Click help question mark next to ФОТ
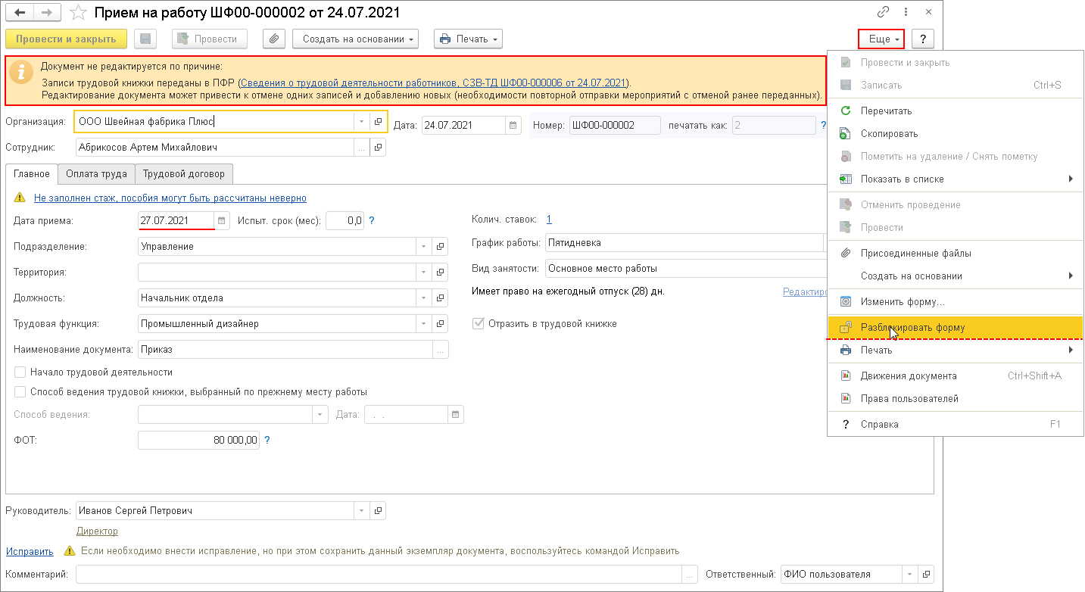Viewport: 1085px width, 592px height. point(267,440)
